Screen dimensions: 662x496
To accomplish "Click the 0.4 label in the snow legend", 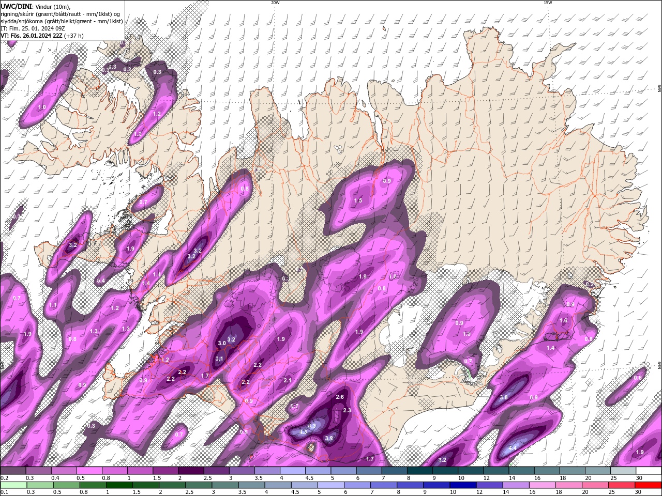I will pyautogui.click(x=55, y=478).
